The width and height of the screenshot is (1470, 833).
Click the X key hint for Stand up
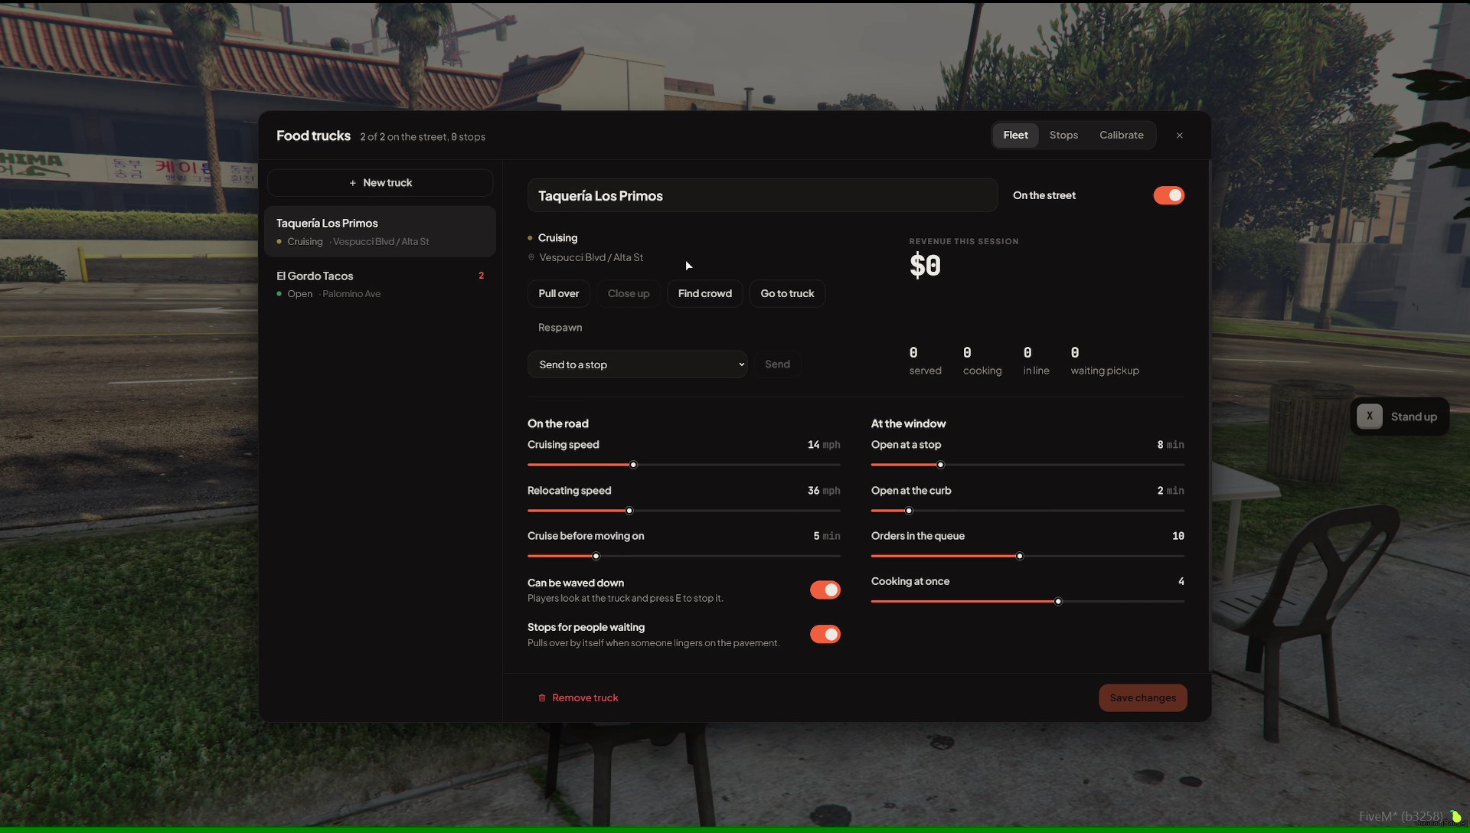coord(1370,416)
